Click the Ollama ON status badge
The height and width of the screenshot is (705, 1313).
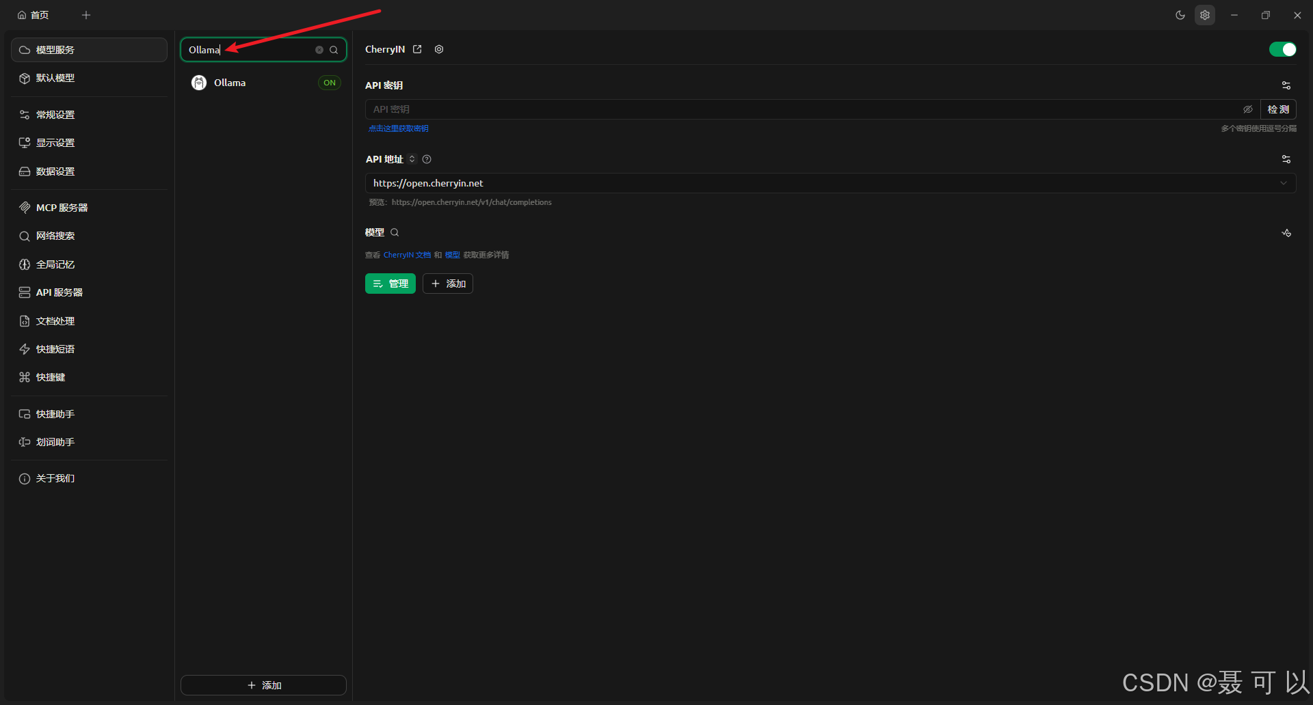point(330,83)
